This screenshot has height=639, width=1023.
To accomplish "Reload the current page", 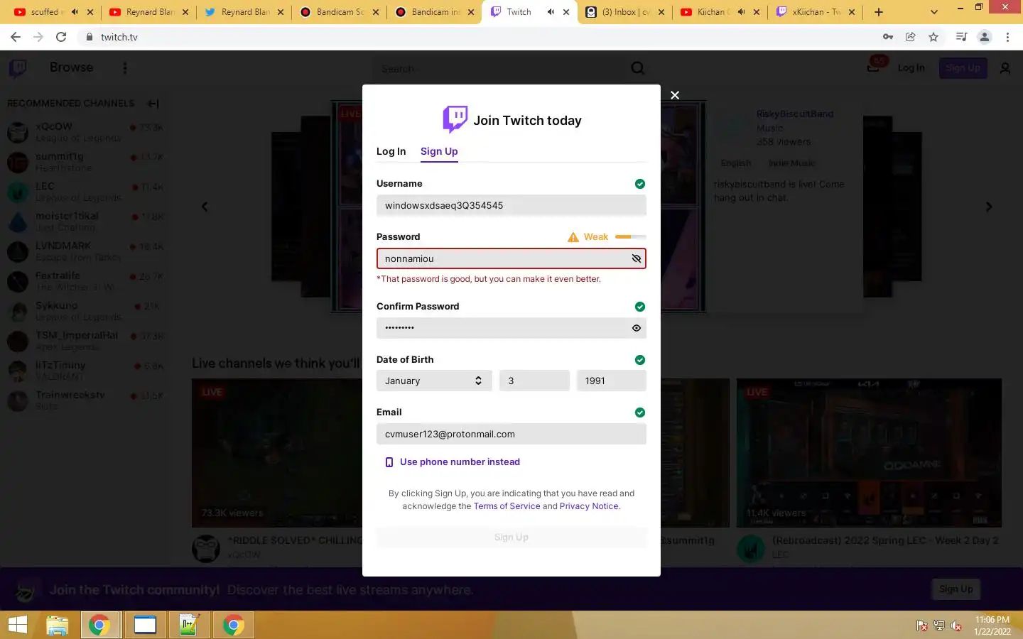I will (x=61, y=37).
